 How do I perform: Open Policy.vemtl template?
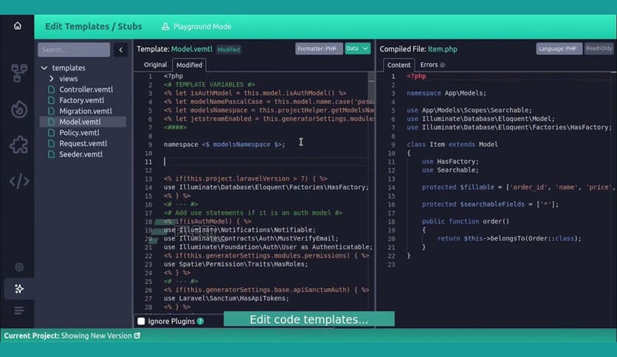(x=80, y=133)
